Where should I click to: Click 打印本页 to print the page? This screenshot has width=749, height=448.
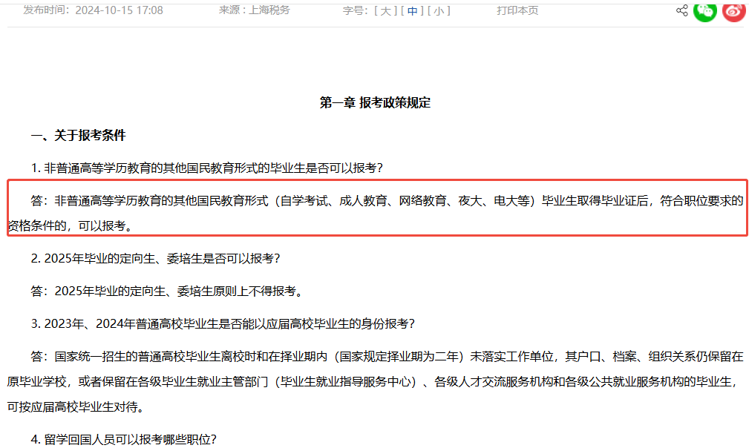coord(517,10)
